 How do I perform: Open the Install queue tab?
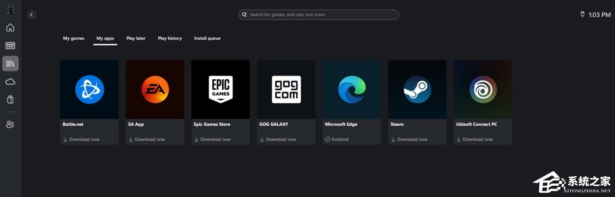coord(207,38)
